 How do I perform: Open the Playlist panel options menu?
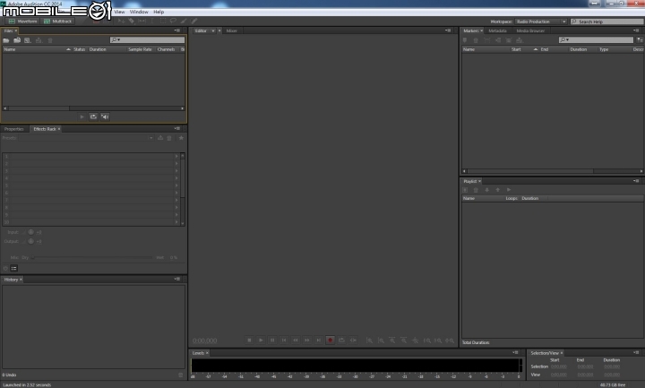coord(636,181)
